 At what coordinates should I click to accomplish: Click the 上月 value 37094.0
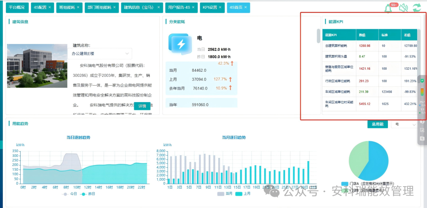[199, 79]
